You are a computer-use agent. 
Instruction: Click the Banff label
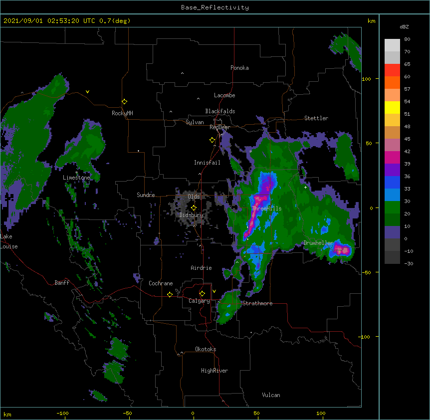pos(62,283)
